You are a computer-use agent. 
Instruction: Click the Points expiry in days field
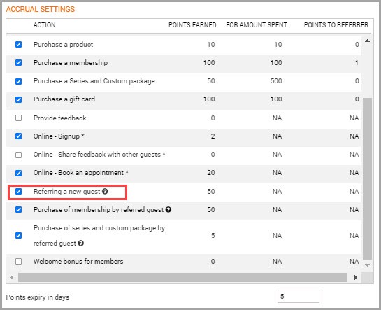tap(298, 297)
